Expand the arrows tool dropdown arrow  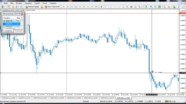[x=142, y=7]
